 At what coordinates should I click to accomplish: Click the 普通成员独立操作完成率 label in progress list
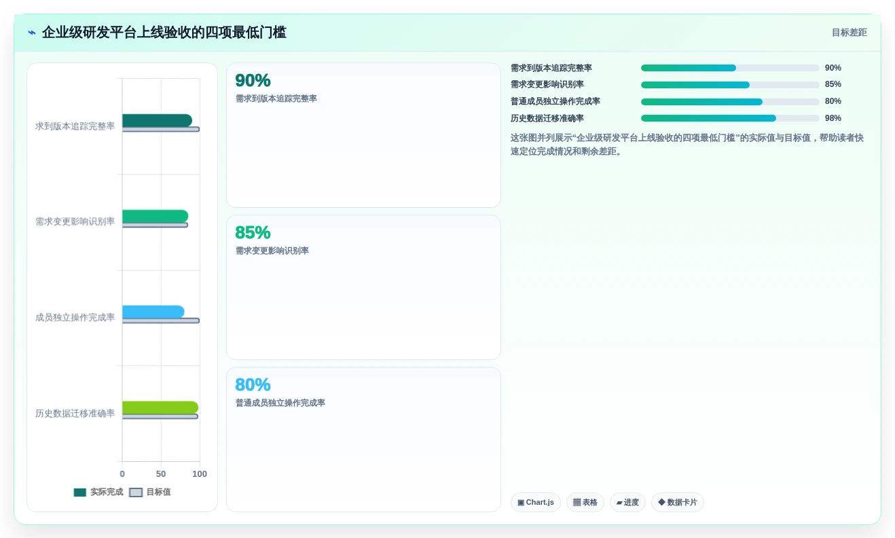click(555, 102)
